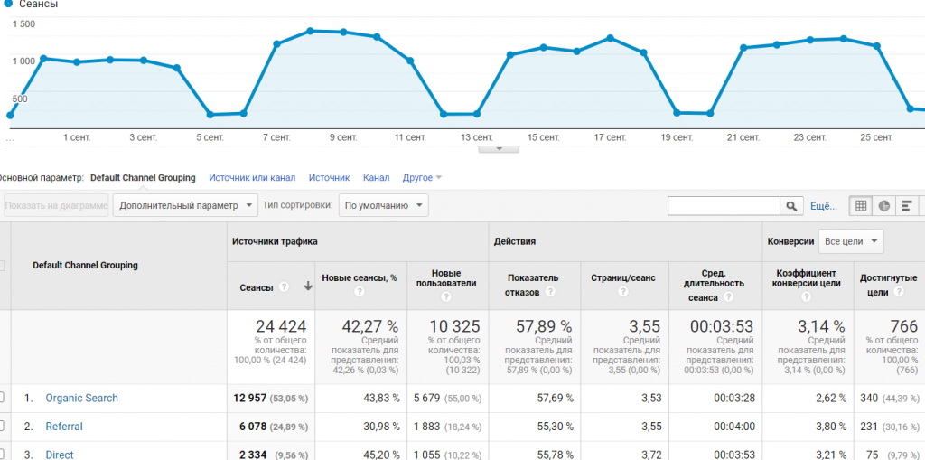Viewport: 925px width, 460px height.
Task: Tick the Organic Search row checkbox
Action: [x=2, y=398]
